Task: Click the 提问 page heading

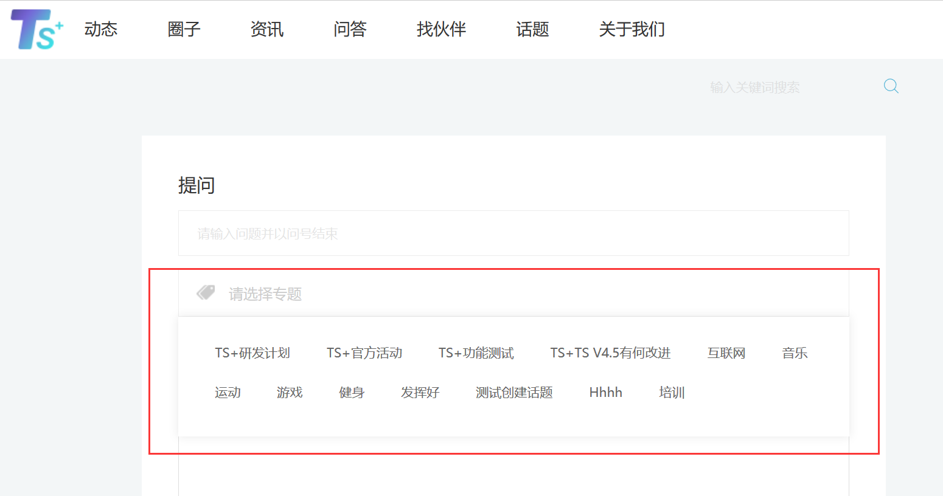Action: coord(197,185)
